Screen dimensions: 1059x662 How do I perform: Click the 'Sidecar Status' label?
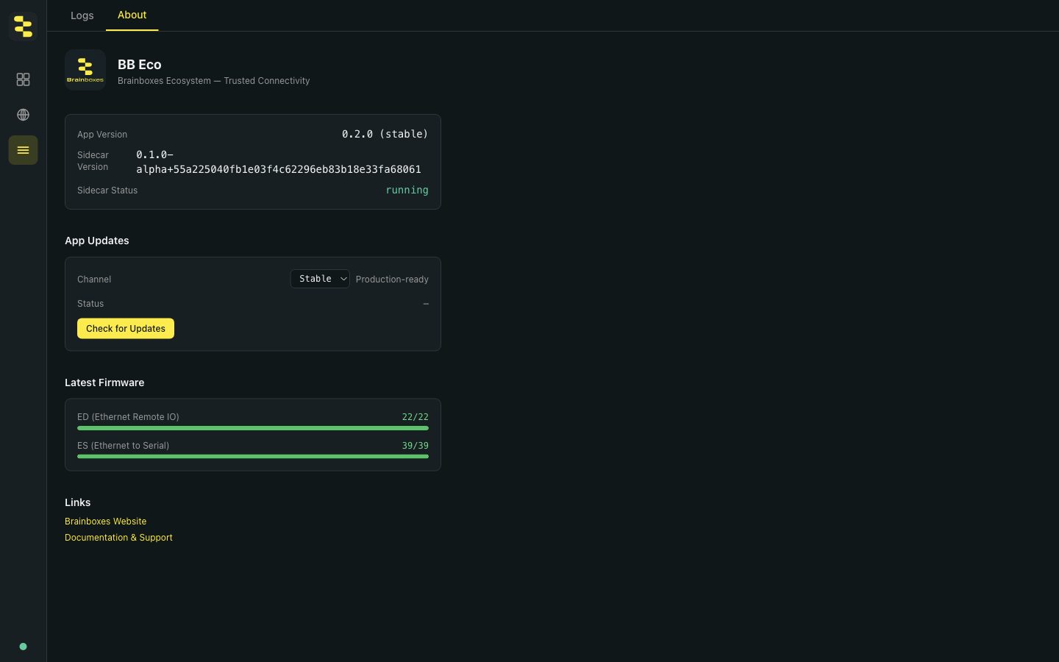[107, 191]
